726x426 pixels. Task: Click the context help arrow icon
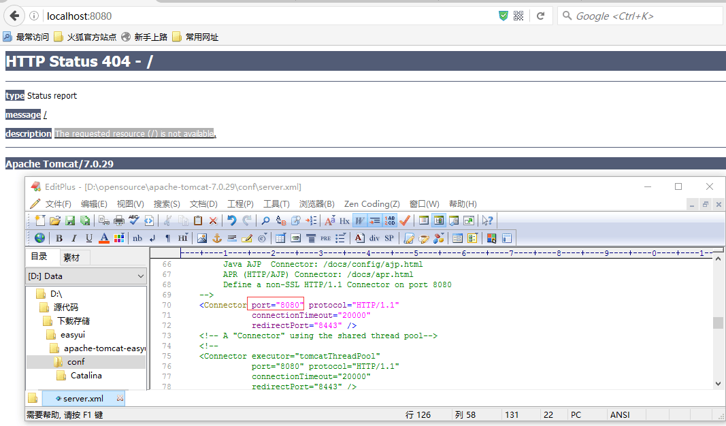487,221
